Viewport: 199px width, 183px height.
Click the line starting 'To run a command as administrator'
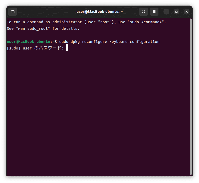point(86,22)
